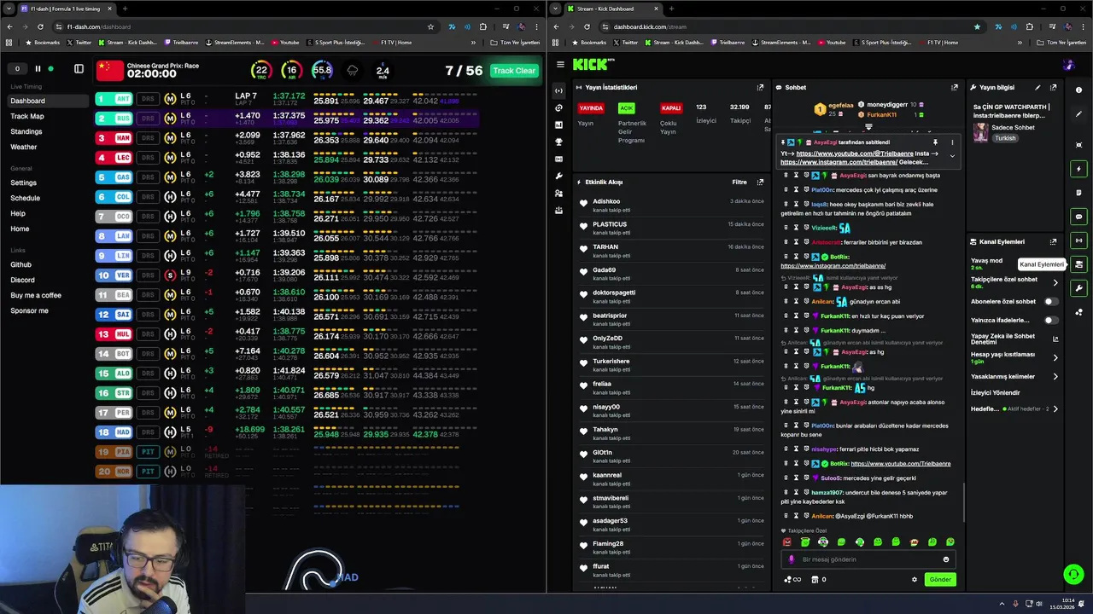Pop out the Yayın İstatistikleri panel
Screen dimensions: 1093x614
tap(760, 87)
